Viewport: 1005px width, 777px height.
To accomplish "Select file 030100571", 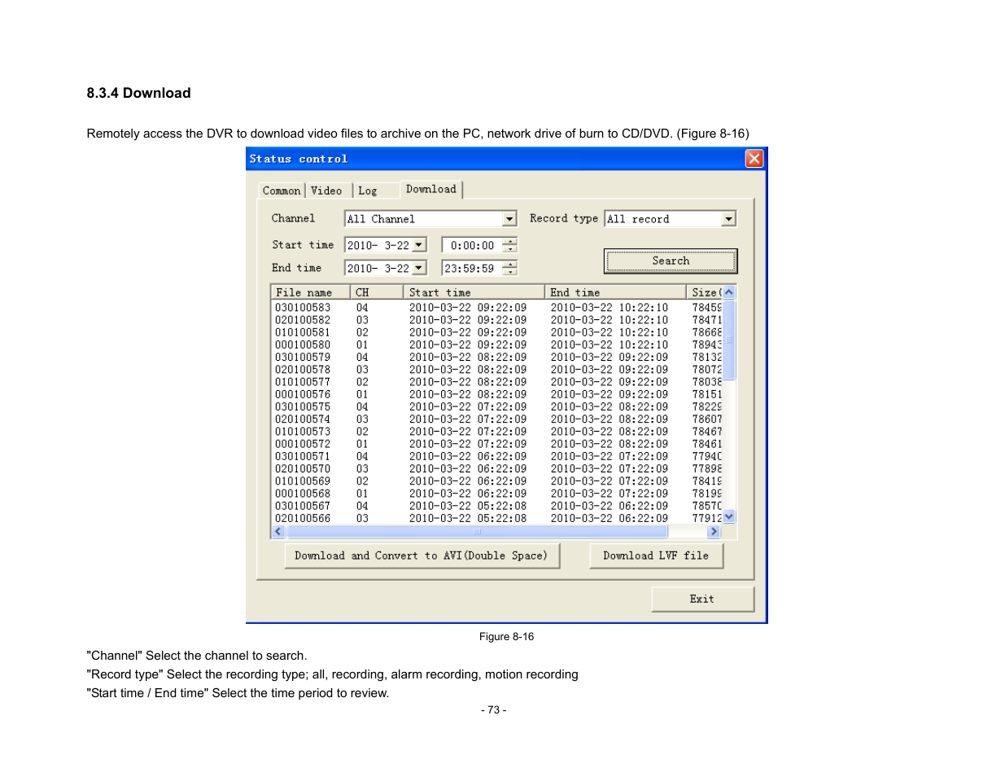I will pyautogui.click(x=303, y=456).
